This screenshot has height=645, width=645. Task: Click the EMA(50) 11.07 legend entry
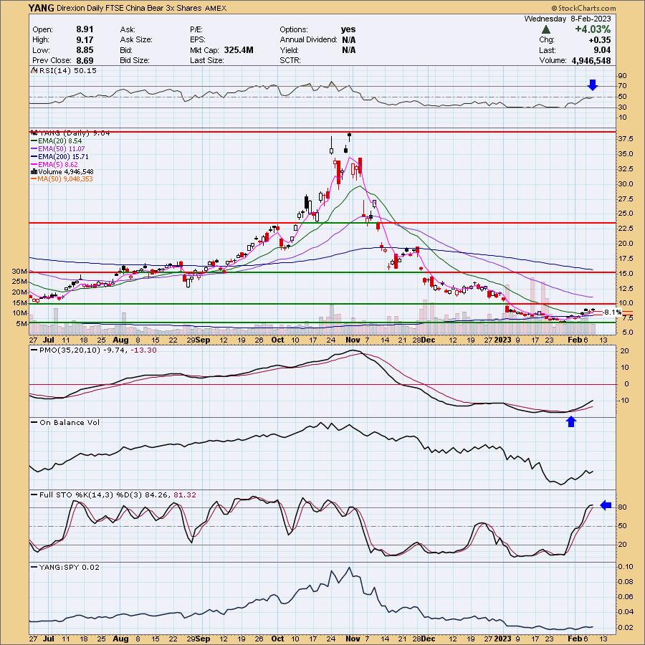tap(58, 148)
